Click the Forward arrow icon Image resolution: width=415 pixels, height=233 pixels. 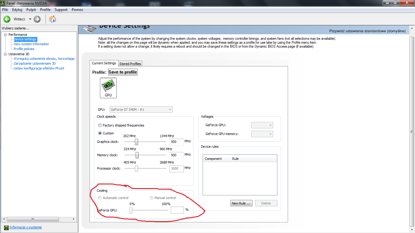37,19
